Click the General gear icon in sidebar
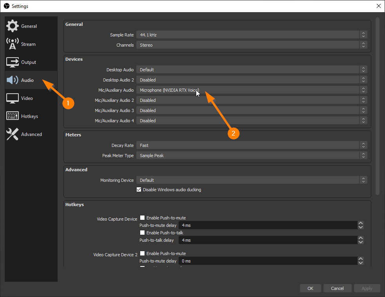The height and width of the screenshot is (297, 385). click(12, 26)
